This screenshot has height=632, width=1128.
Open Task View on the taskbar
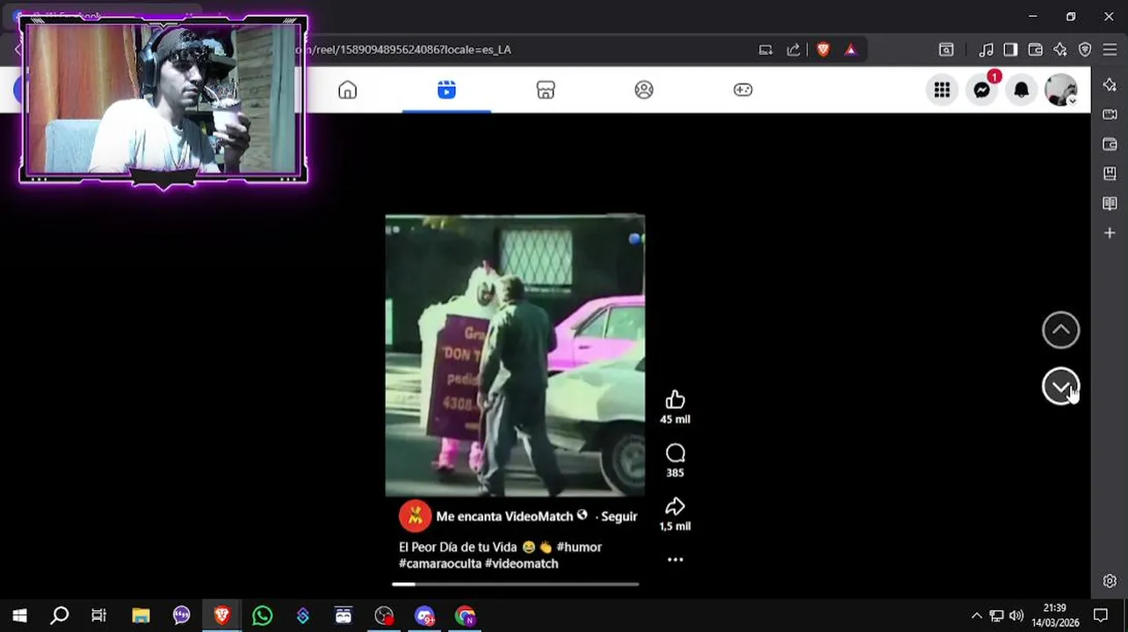click(99, 615)
